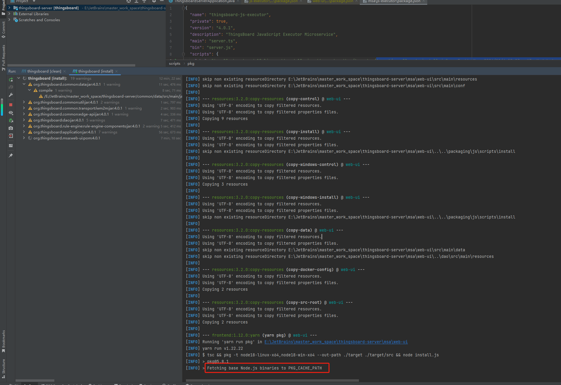Screen dimensions: 561x385
Task: Click the Rerun button in Run panel
Action: tap(11, 79)
